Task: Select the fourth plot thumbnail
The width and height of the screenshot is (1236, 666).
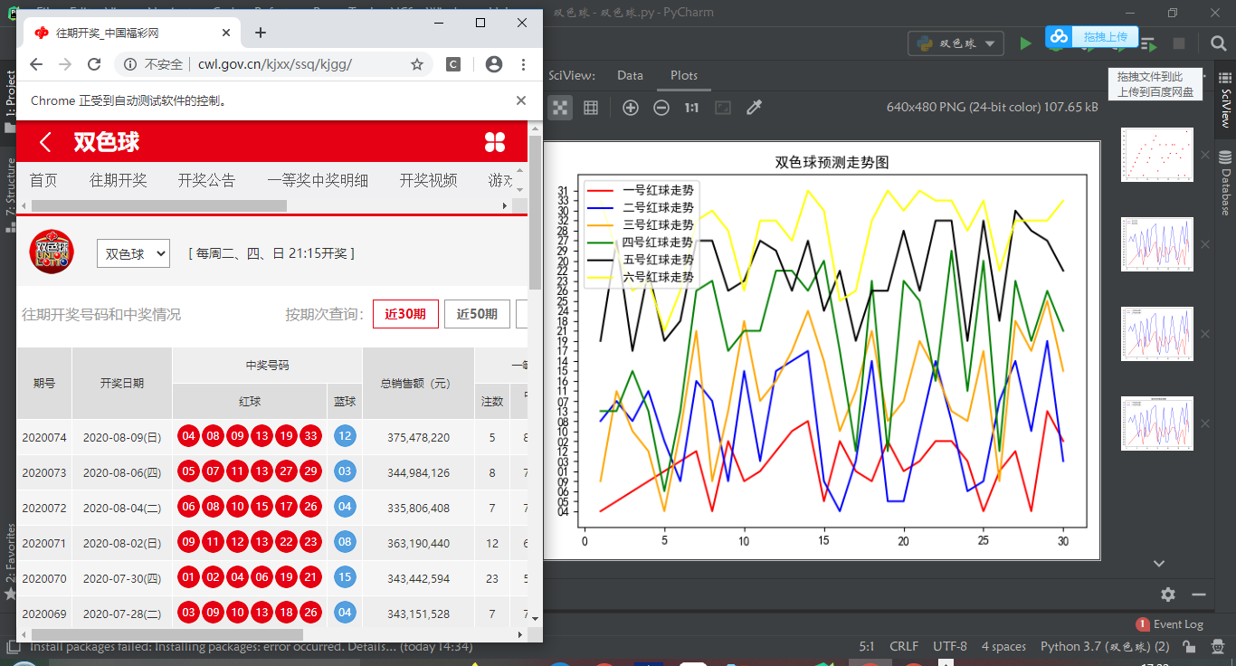Action: click(x=1156, y=423)
